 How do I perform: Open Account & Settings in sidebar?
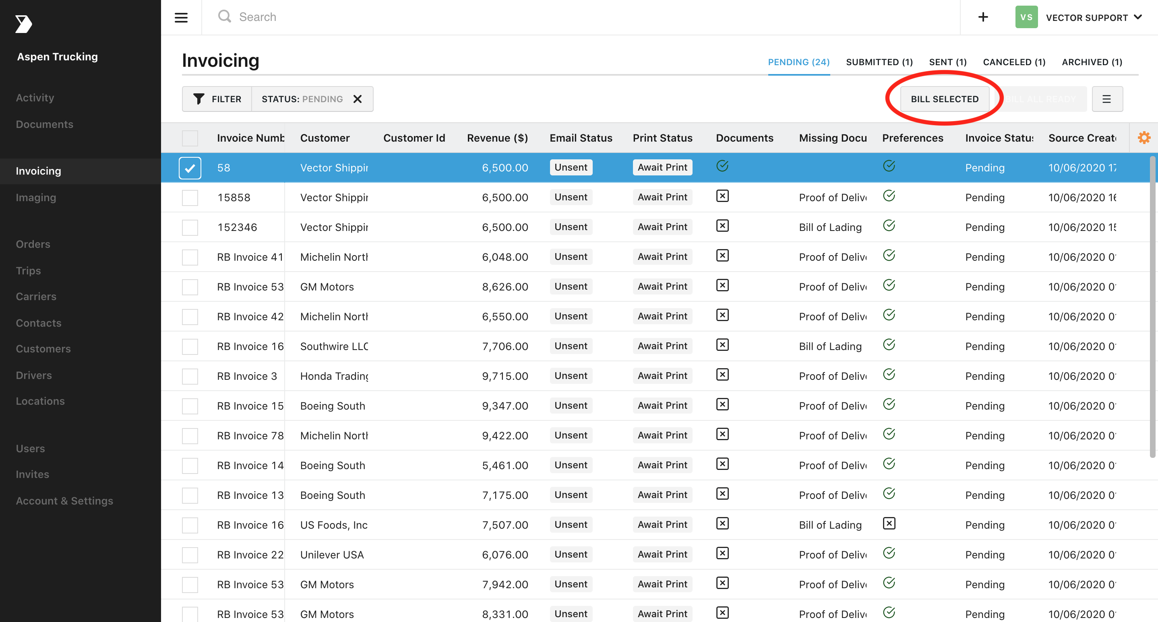tap(64, 501)
